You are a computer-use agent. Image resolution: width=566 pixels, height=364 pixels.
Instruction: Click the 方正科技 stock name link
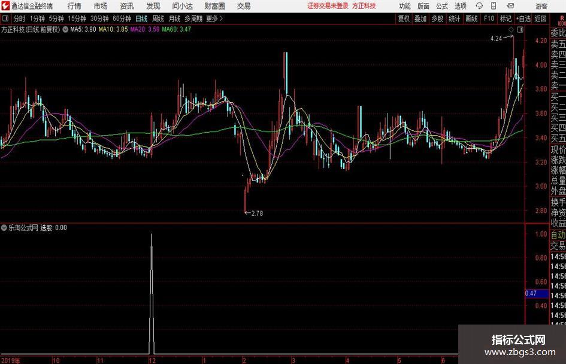pyautogui.click(x=364, y=6)
